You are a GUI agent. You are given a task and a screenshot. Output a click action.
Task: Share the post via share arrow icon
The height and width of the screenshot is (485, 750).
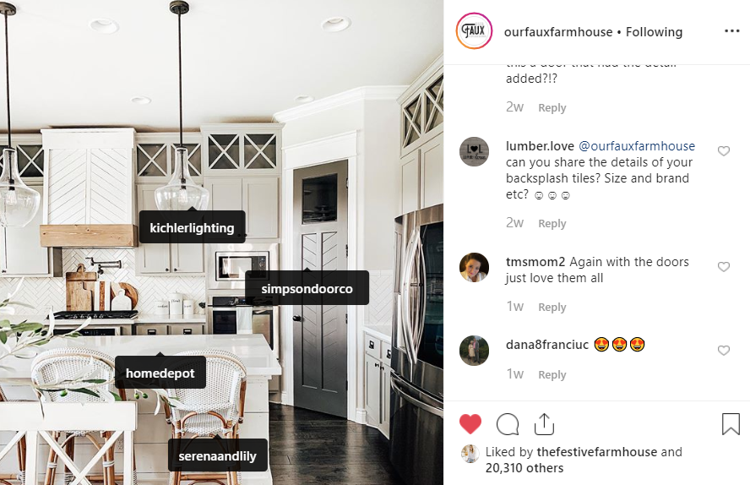pyautogui.click(x=544, y=424)
